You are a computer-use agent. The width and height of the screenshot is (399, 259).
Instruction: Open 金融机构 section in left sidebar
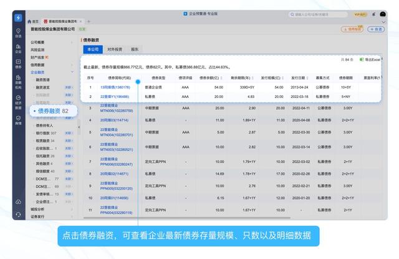click(x=18, y=82)
